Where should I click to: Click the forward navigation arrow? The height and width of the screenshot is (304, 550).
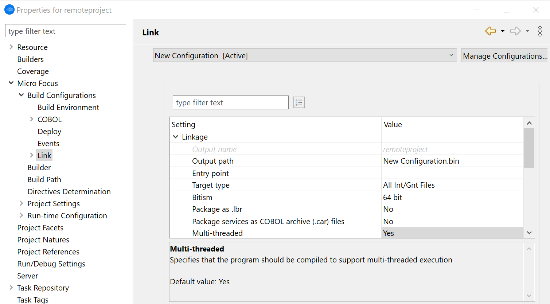coord(515,31)
